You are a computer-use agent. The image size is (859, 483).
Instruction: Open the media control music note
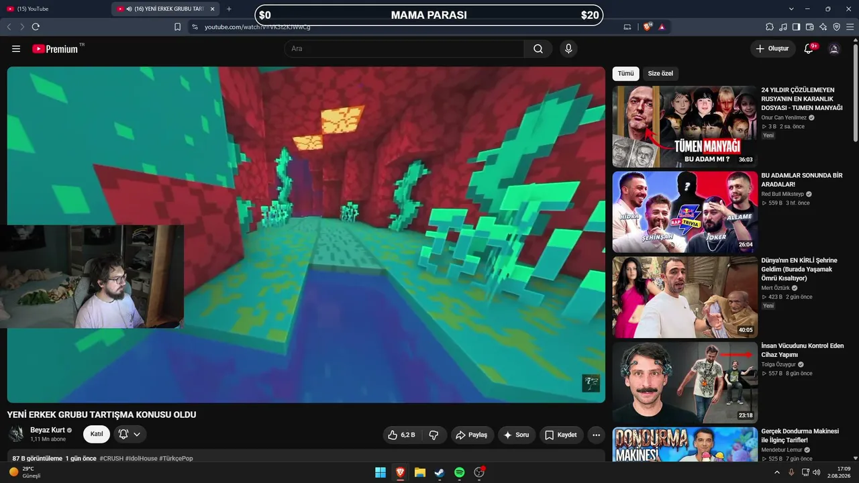click(783, 27)
